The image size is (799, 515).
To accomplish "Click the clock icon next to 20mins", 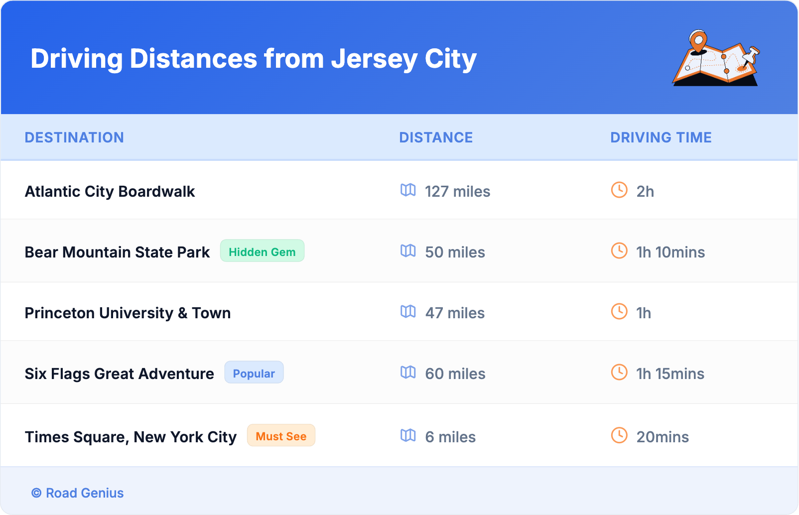I will tap(619, 436).
